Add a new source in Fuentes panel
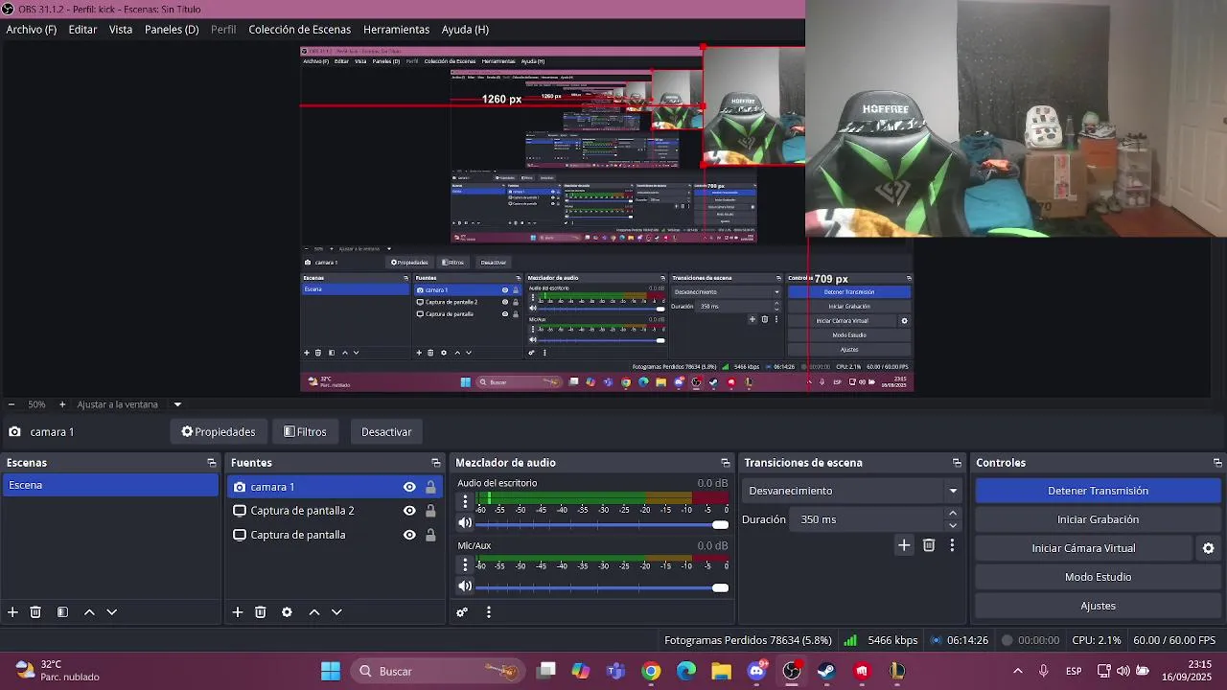Image resolution: width=1227 pixels, height=690 pixels. point(238,612)
